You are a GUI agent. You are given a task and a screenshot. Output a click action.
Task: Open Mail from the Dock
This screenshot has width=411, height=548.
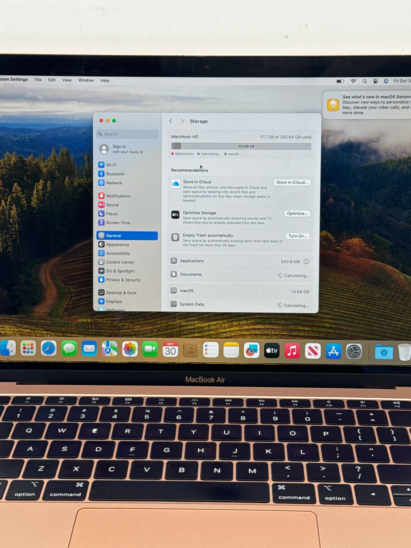89,349
